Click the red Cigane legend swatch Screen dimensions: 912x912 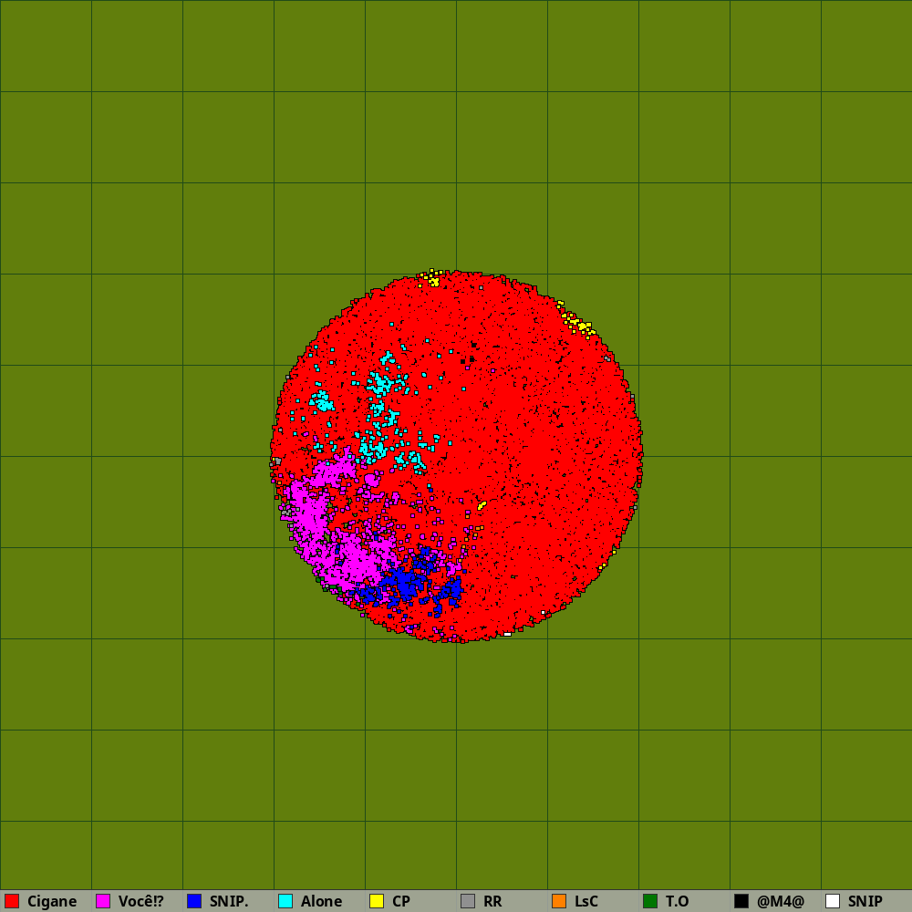12,901
